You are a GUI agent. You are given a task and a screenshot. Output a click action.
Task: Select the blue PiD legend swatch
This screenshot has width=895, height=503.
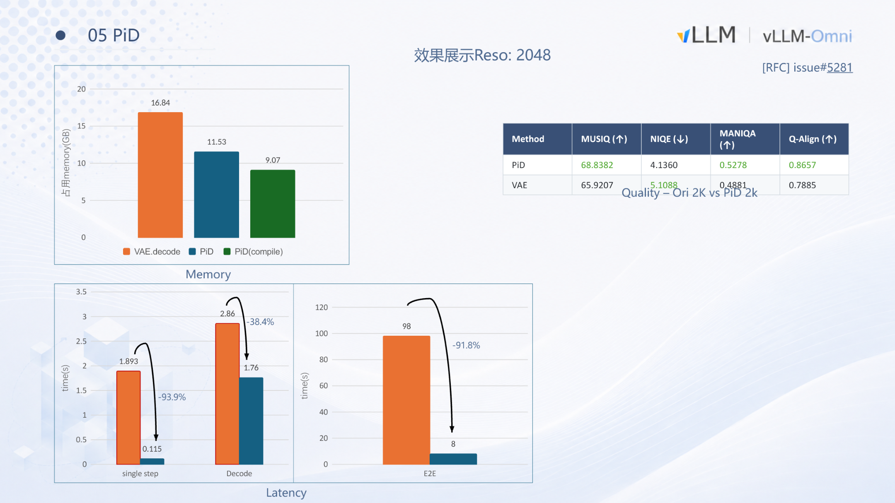(x=192, y=252)
